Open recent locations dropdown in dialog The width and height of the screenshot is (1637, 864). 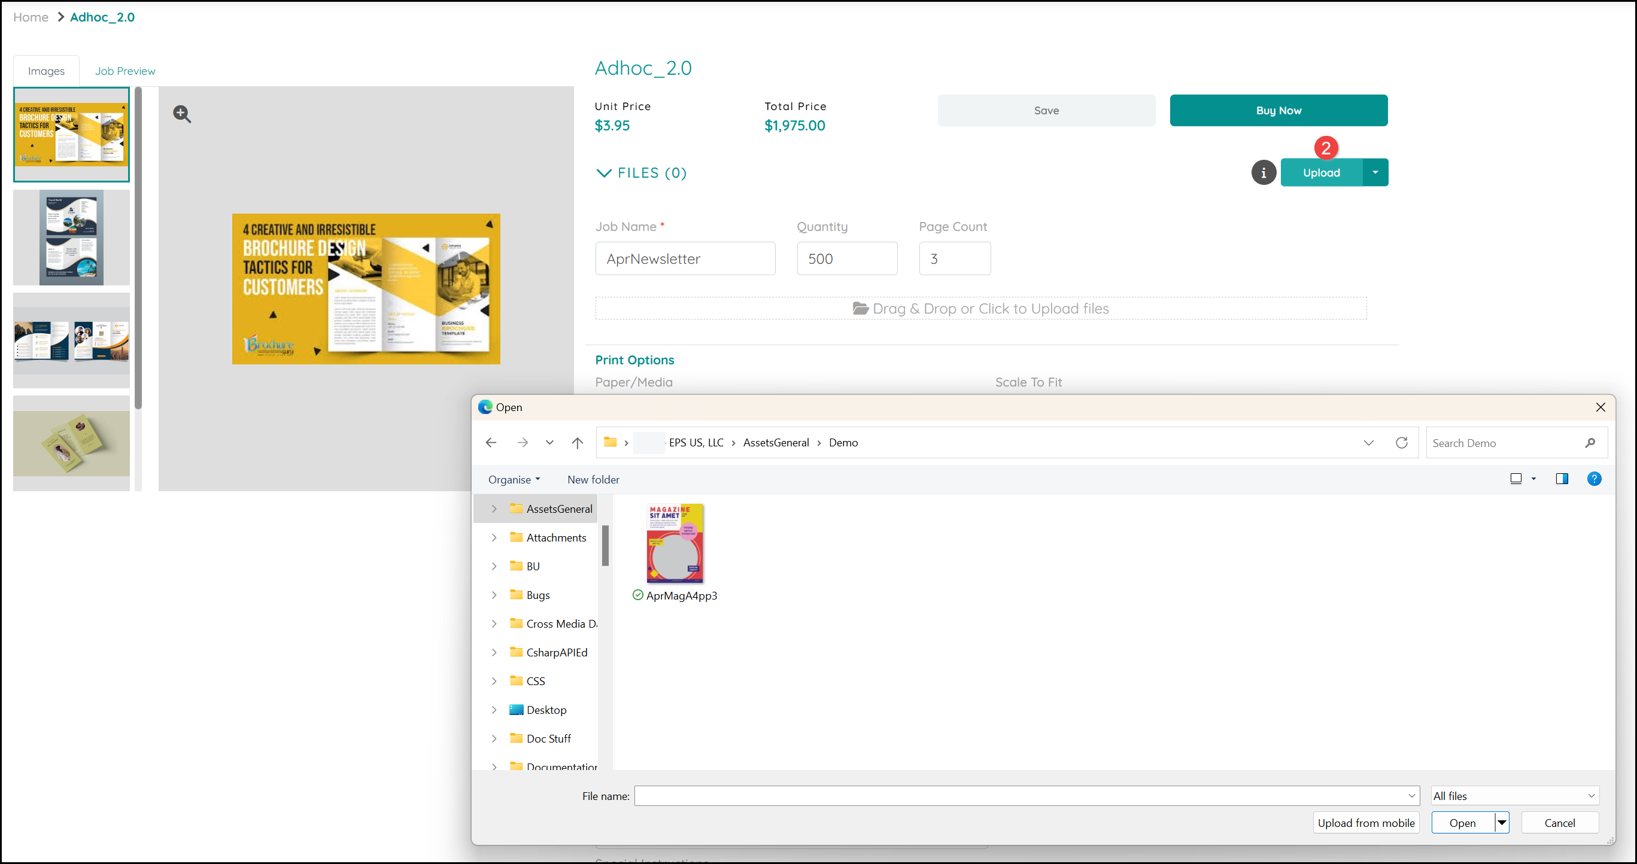point(549,443)
